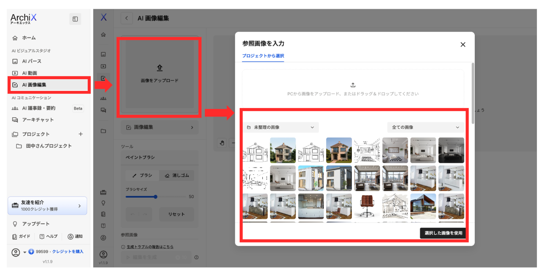
Task: Open AI 動画 in the sidebar
Action: tap(29, 73)
